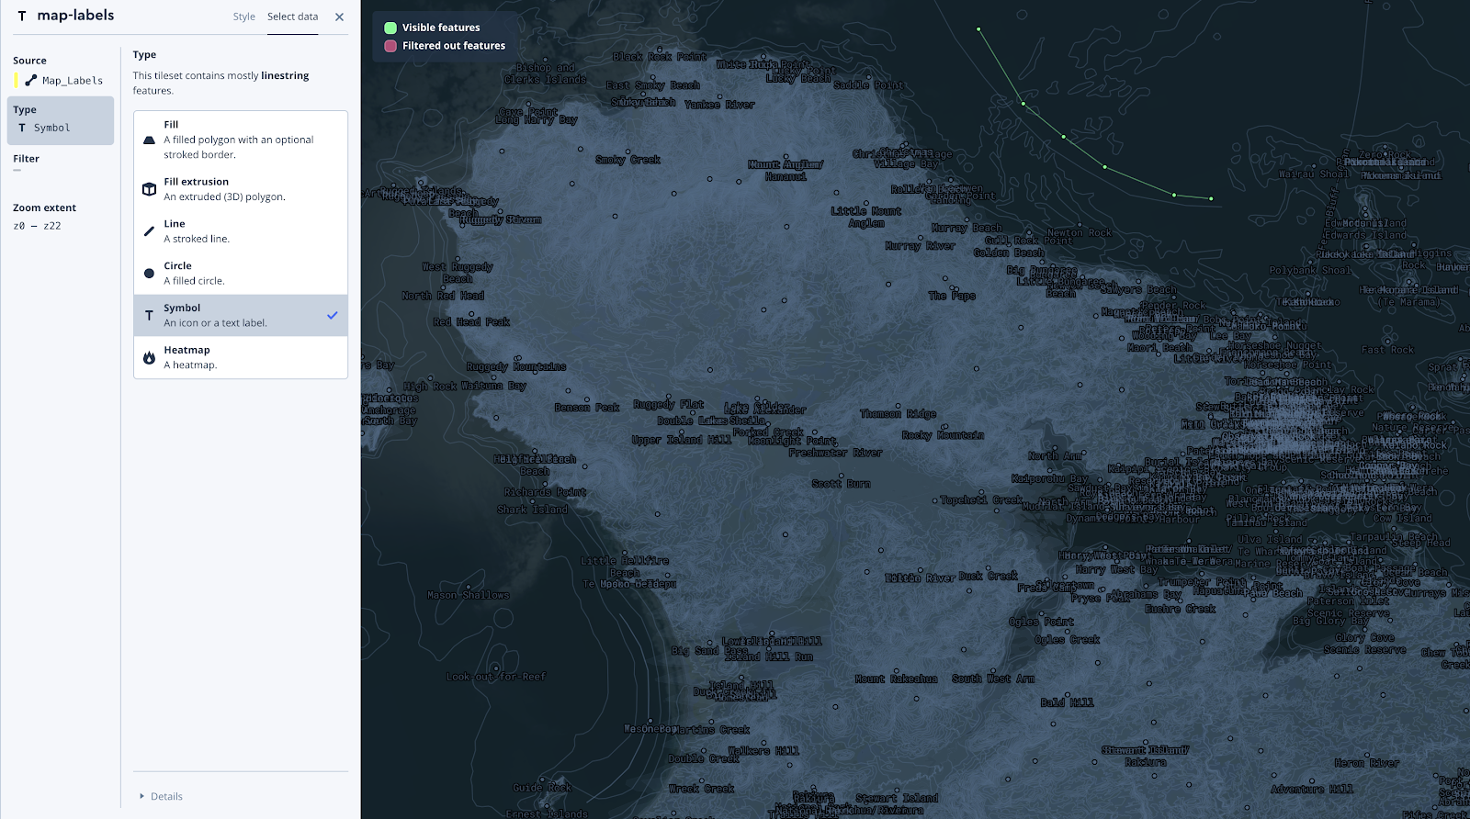The image size is (1470, 819).
Task: Choose the Fill extrusion layer type
Action: (241, 189)
